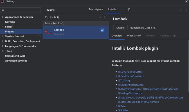The image size is (189, 112).
Task: Open the @Data link
Action: pos(122,106)
